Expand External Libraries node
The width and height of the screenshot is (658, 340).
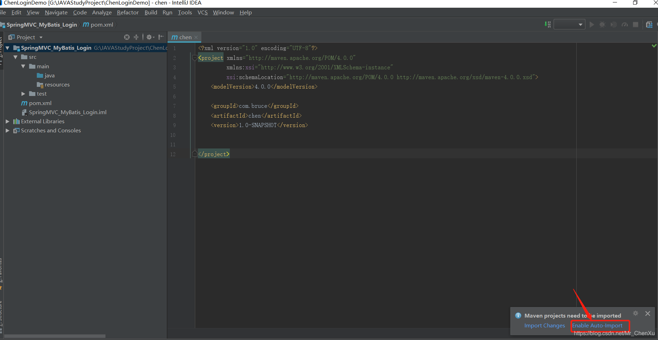7,121
